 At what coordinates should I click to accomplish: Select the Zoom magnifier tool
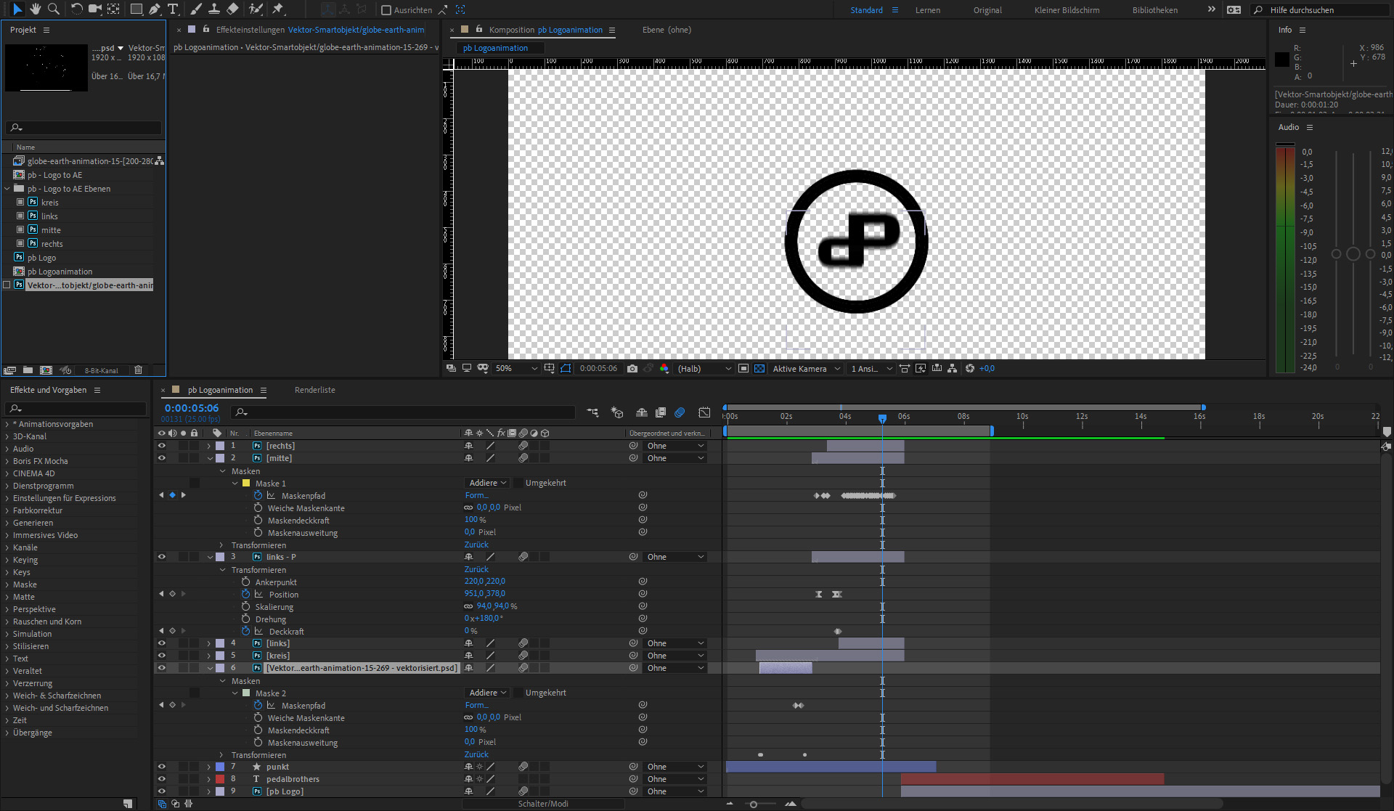coord(53,9)
